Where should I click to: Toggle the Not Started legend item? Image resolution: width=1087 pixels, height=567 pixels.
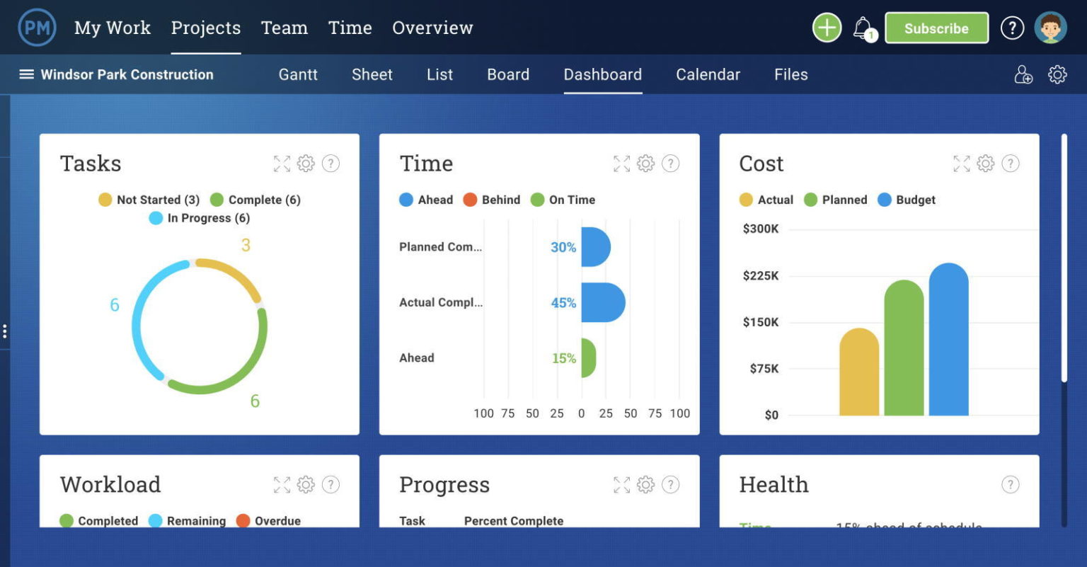149,200
